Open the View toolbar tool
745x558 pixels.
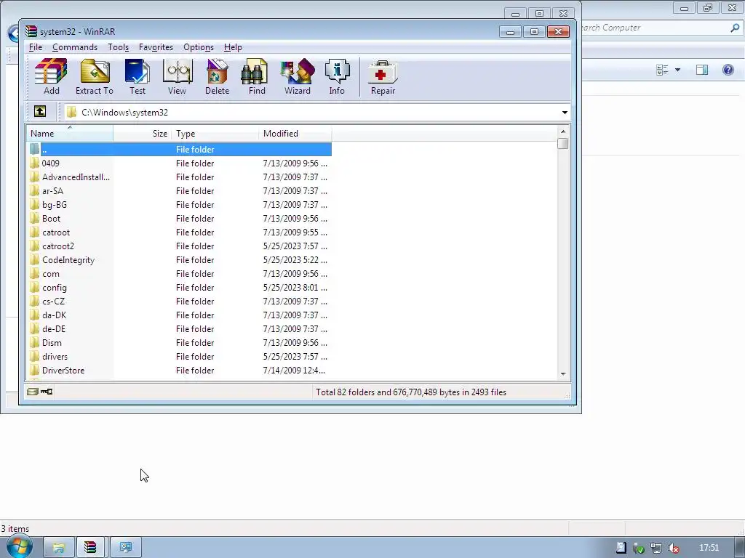click(178, 77)
